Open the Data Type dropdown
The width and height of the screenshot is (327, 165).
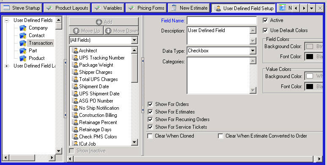(x=253, y=51)
